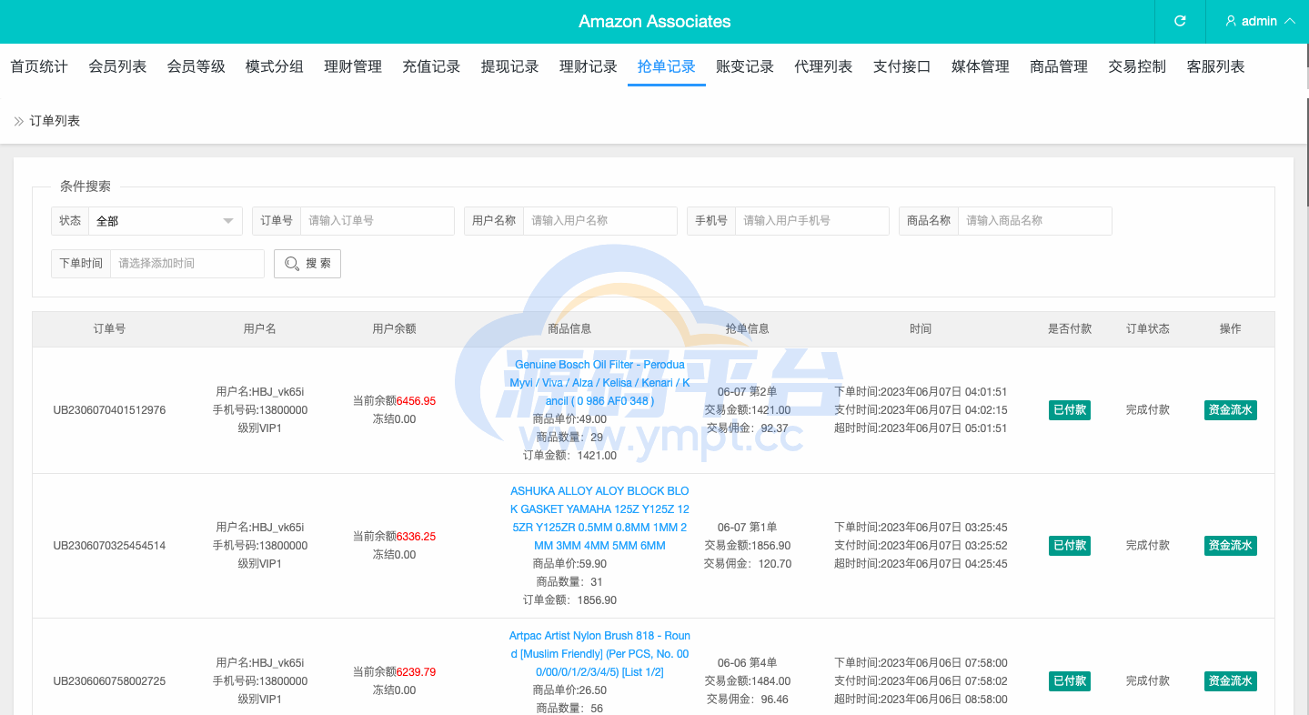This screenshot has width=1309, height=715.
Task: Click 已付款 badge for order UB2306070325454514
Action: (1069, 546)
